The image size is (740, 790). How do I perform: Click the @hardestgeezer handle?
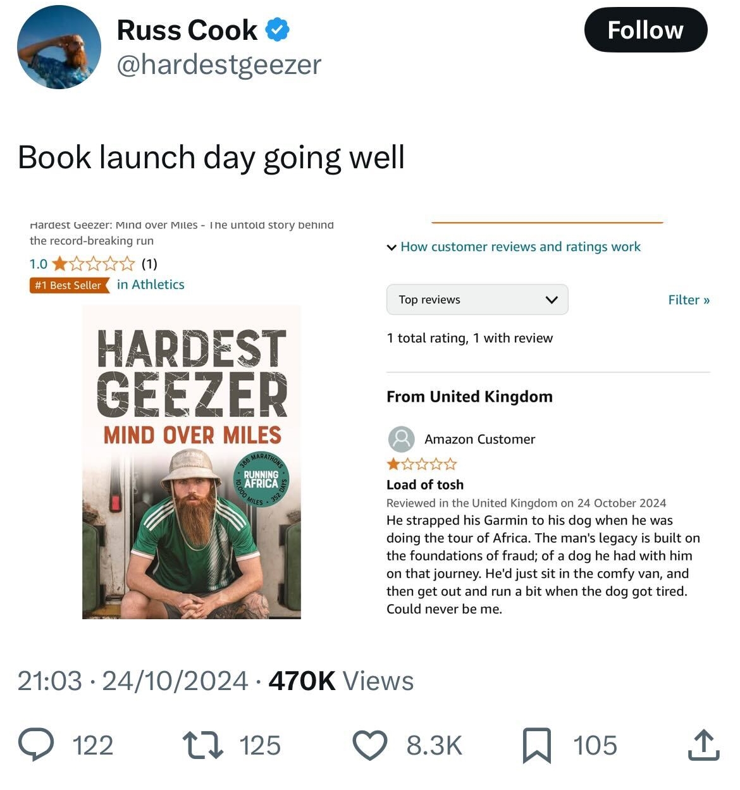coord(218,64)
